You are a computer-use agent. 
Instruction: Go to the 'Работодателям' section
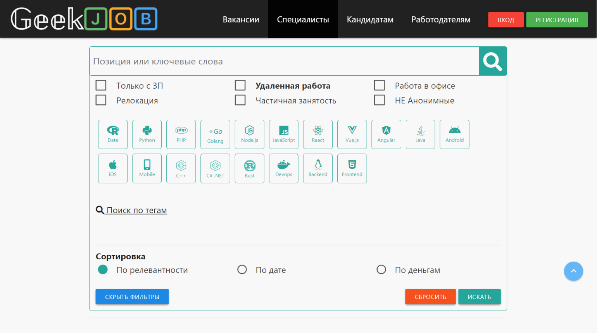(x=441, y=19)
